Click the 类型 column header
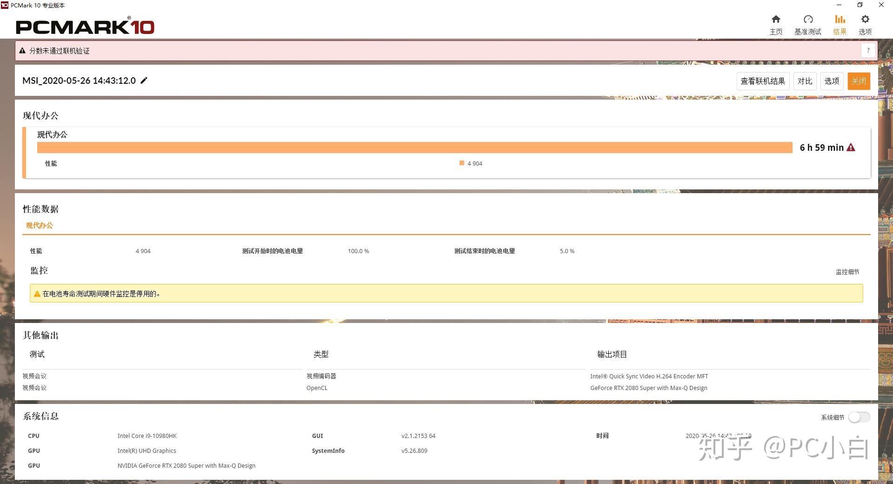The width and height of the screenshot is (893, 484). (321, 354)
